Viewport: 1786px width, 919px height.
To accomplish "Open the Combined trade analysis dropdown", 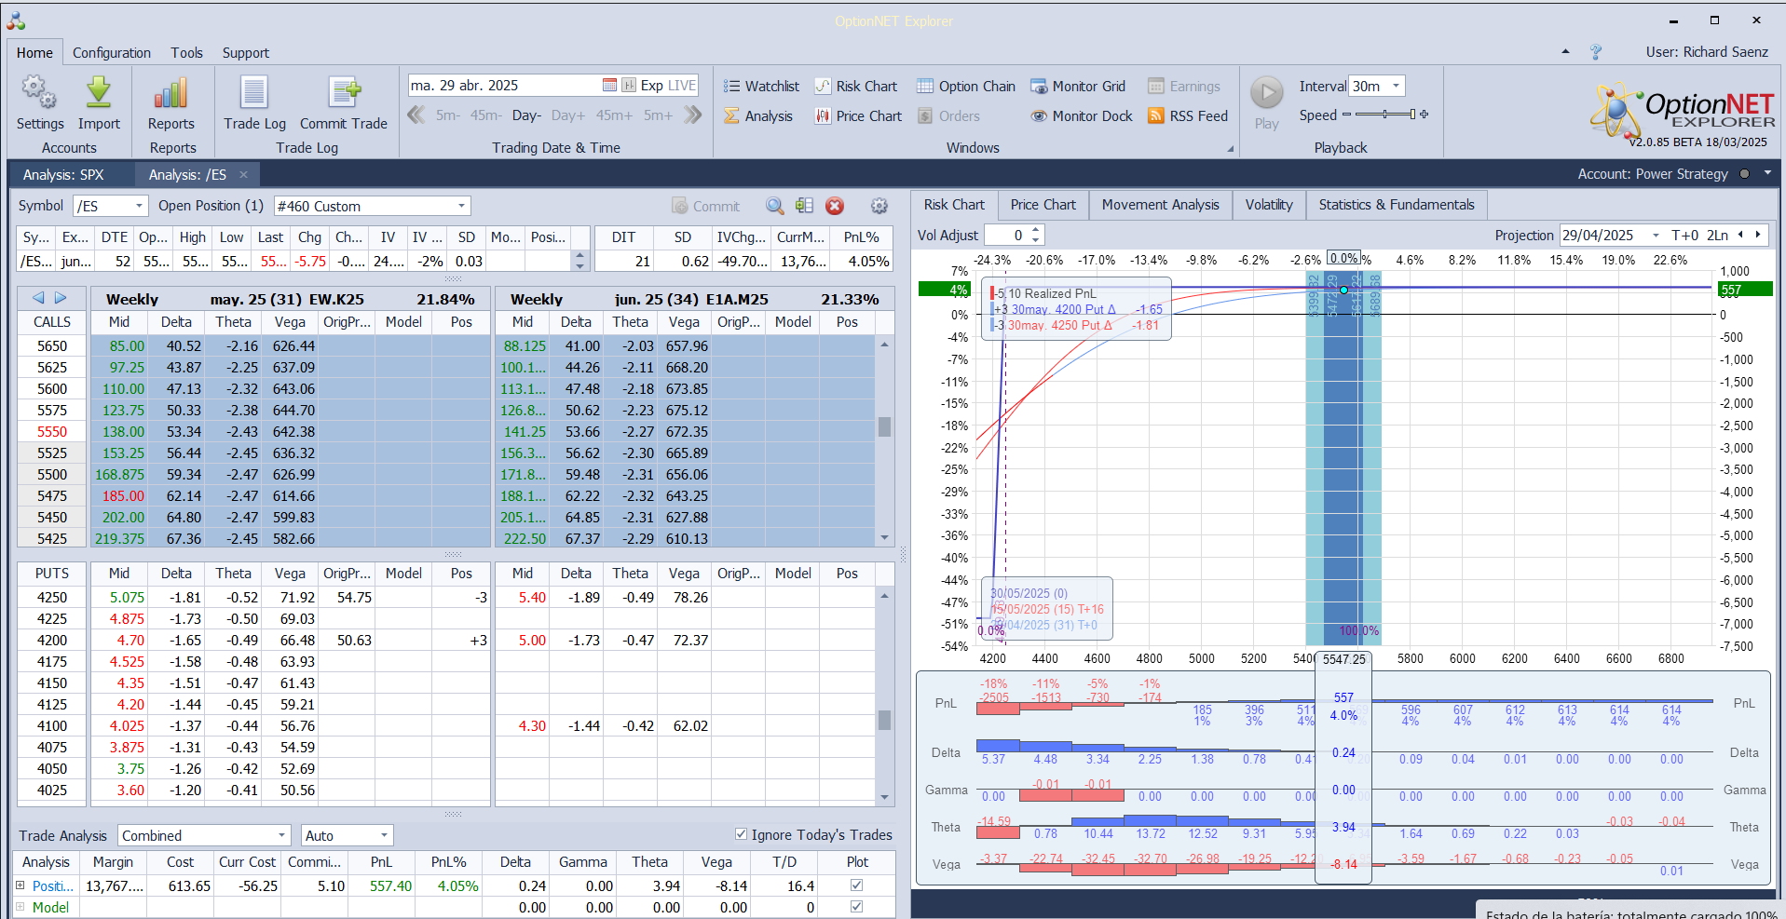I will [x=281, y=835].
